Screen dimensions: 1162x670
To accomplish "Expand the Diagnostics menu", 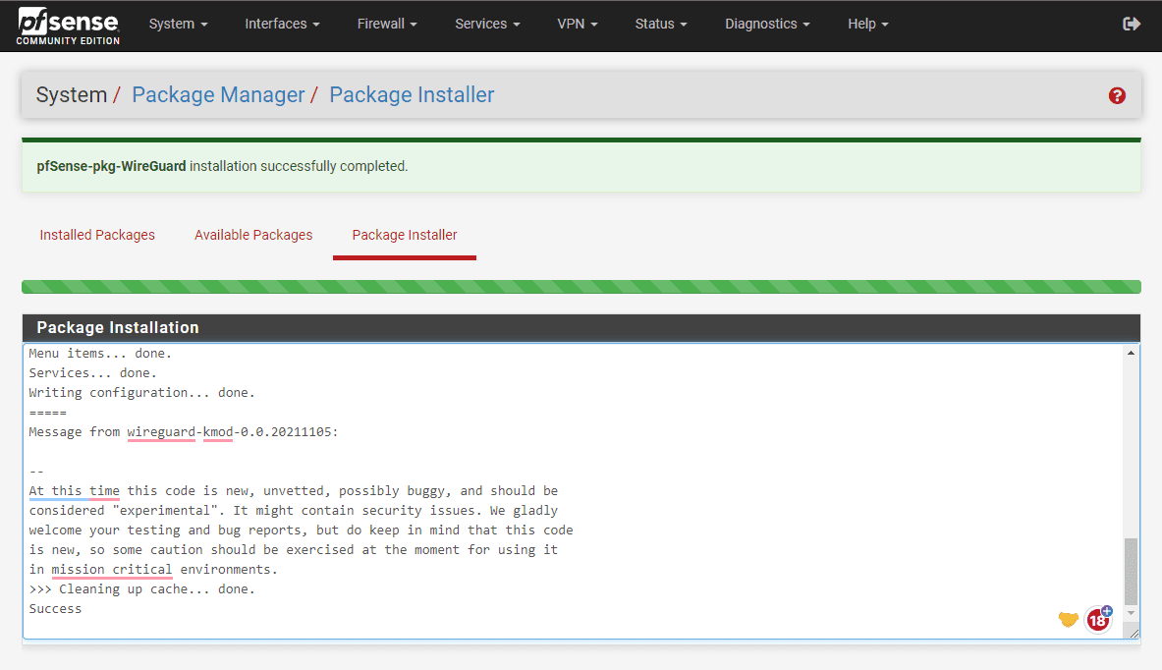I will pos(767,24).
